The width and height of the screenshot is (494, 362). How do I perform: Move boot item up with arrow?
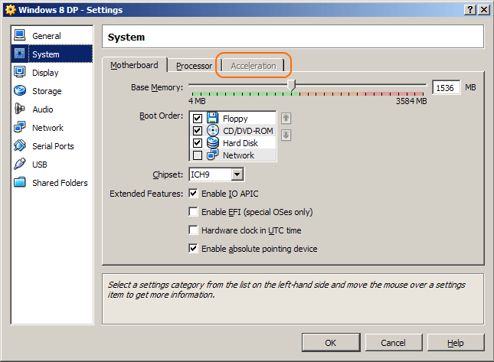coord(286,118)
